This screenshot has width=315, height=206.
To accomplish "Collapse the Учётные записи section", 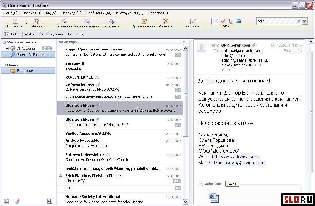I will [x=4, y=42].
